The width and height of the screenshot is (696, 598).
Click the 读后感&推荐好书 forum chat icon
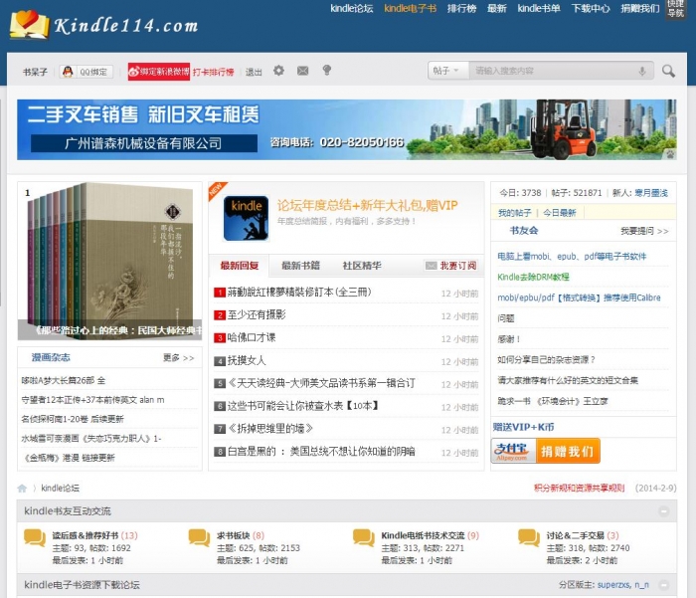pyautogui.click(x=35, y=537)
